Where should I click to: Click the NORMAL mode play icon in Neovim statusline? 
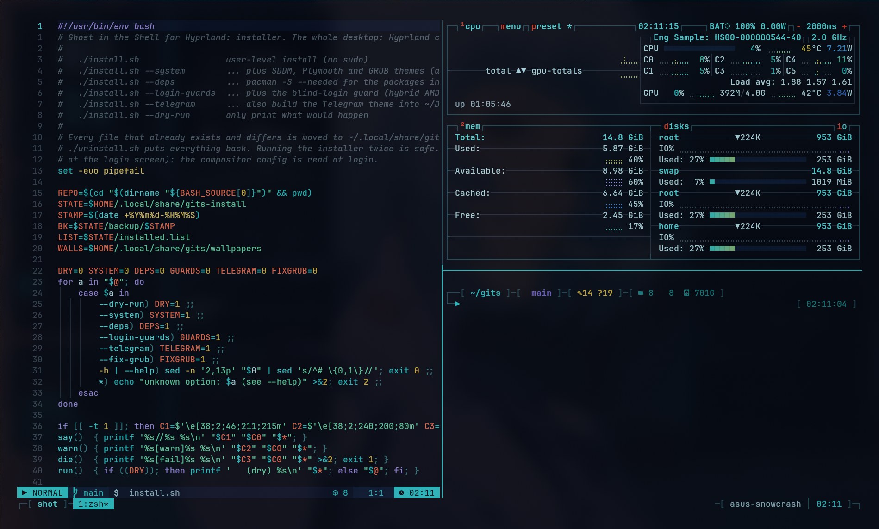click(25, 493)
